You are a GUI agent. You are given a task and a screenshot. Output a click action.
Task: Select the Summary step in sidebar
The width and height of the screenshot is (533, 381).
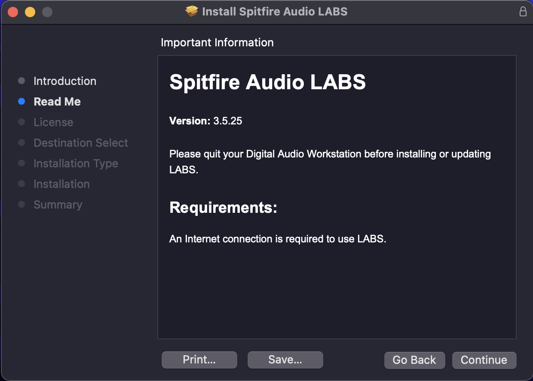coord(58,205)
